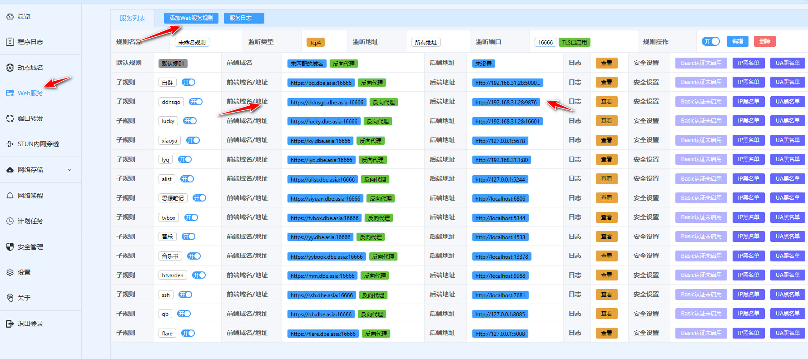Click 退出登录 logout icon
Viewport: 808px width, 359px height.
pos(10,324)
